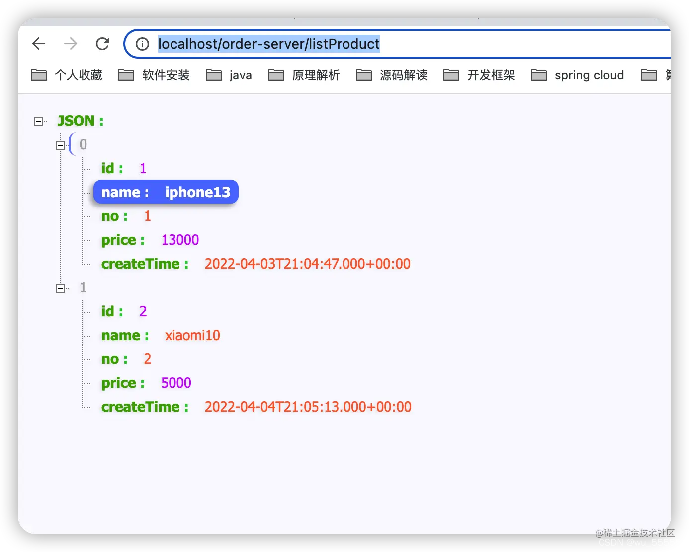Open the 原理解析 bookmark folder
Viewport: 689px width, 552px height.
304,75
